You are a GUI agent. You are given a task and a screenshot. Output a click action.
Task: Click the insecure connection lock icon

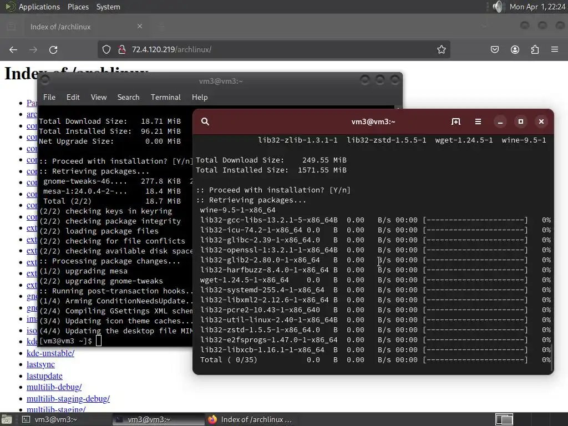coord(122,49)
